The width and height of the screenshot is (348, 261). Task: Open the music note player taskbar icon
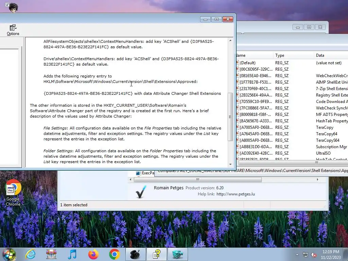(72, 254)
